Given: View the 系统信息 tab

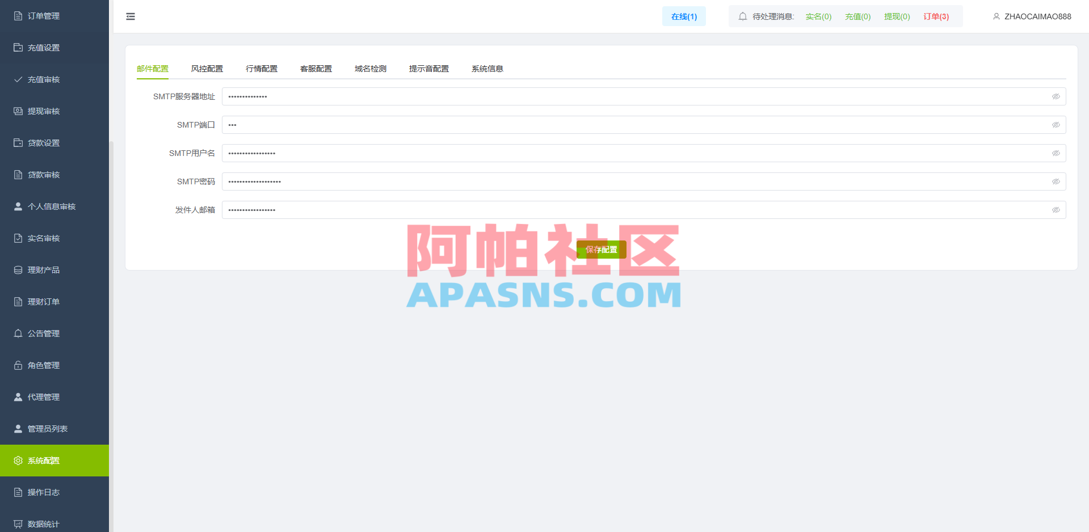Looking at the screenshot, I should pyautogui.click(x=487, y=69).
